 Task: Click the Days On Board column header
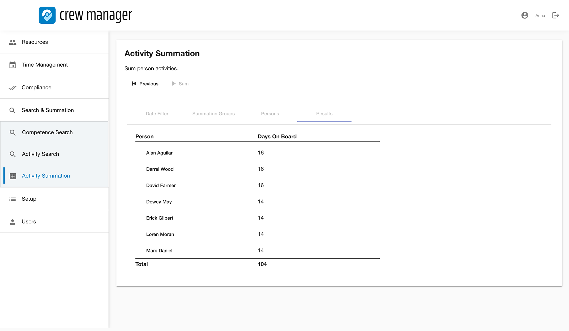(277, 136)
